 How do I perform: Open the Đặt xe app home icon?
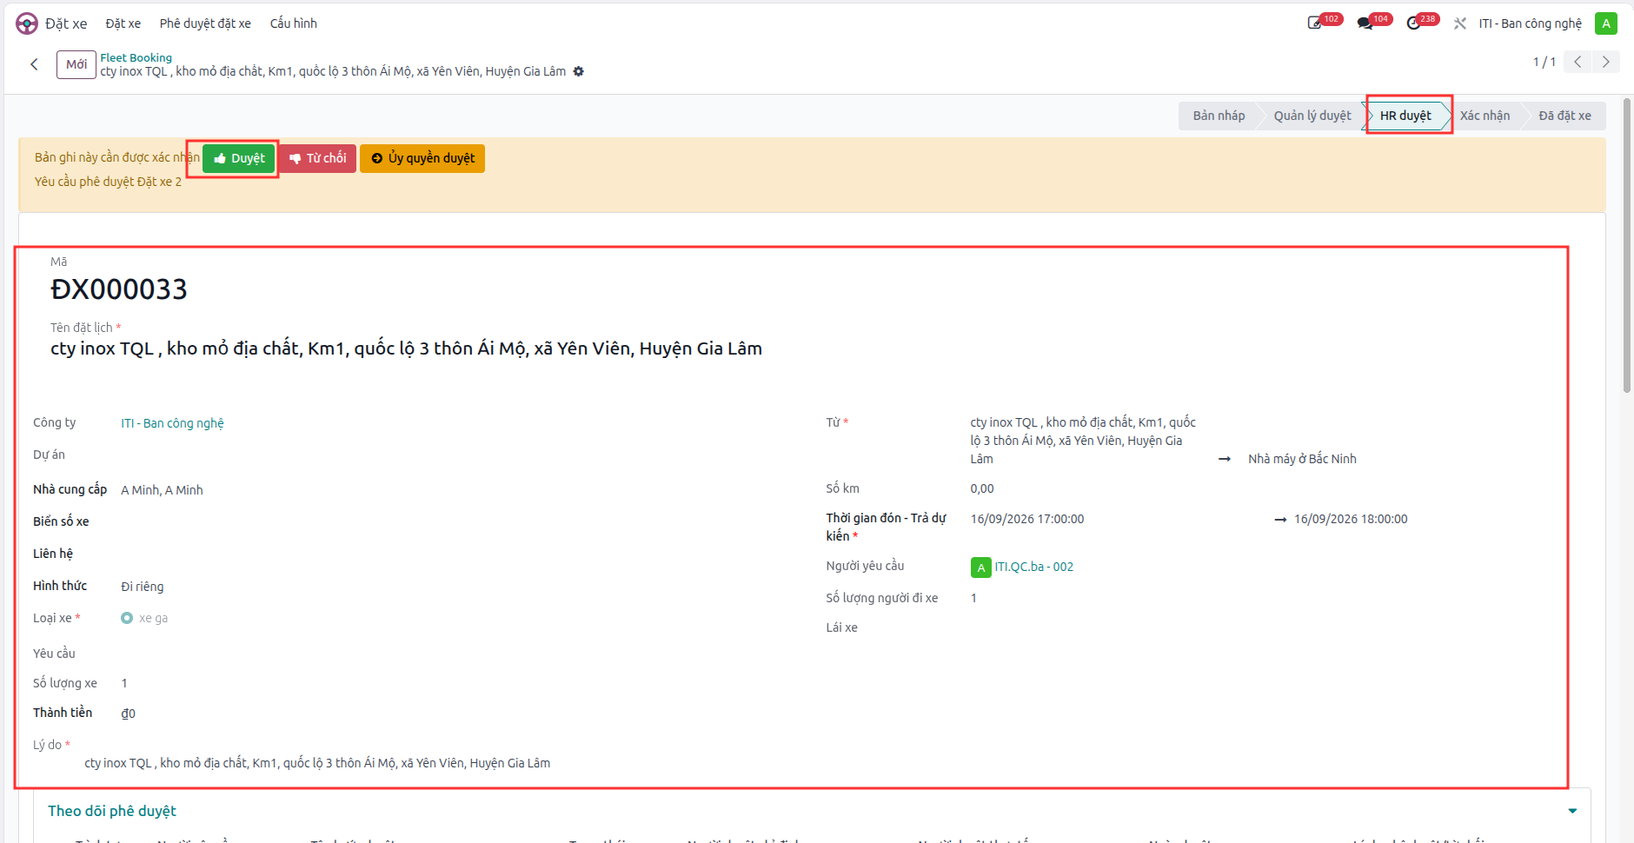pyautogui.click(x=27, y=23)
